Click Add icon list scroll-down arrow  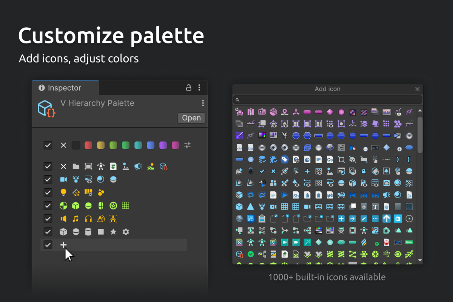(x=420, y=260)
